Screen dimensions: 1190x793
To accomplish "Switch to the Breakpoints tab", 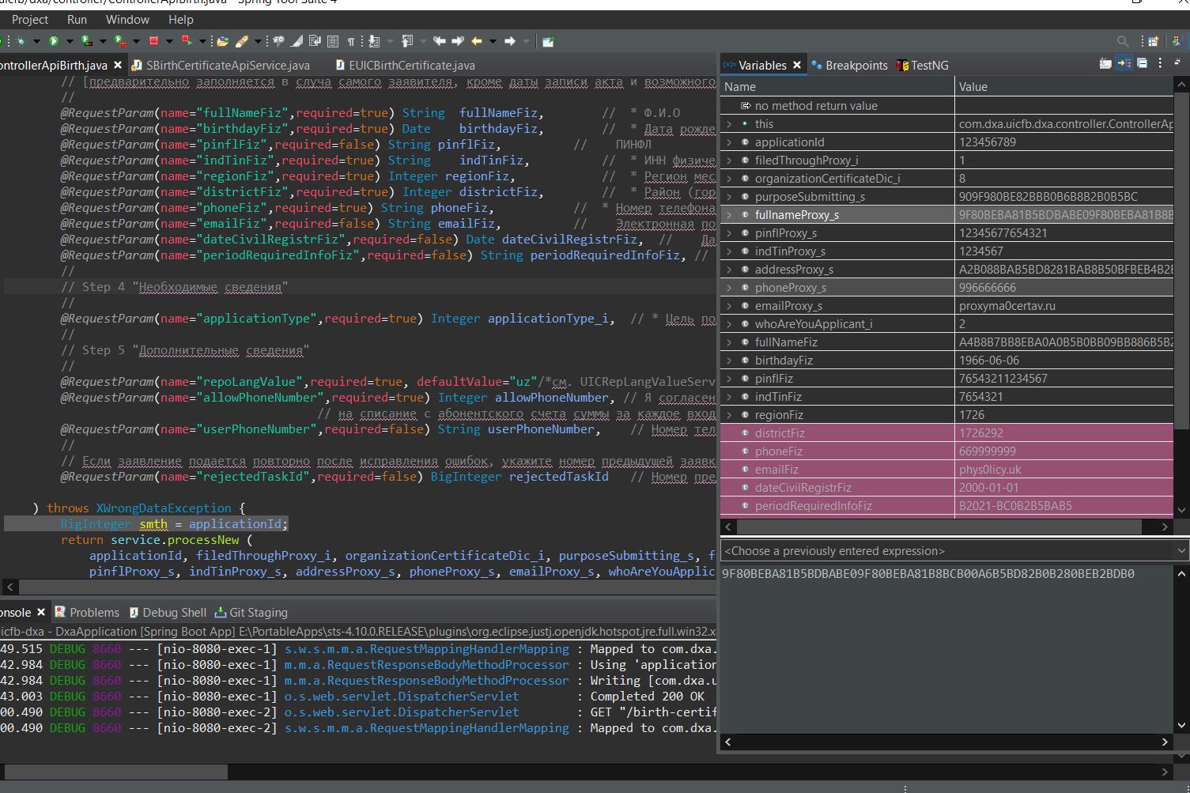I will (857, 65).
